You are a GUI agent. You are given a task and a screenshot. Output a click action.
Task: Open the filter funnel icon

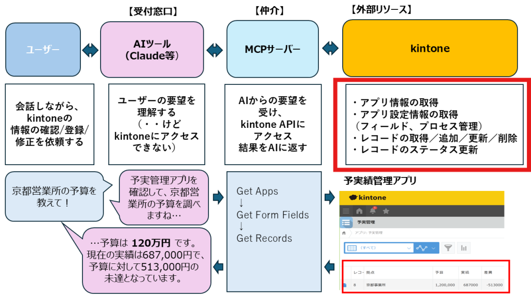click(448, 248)
